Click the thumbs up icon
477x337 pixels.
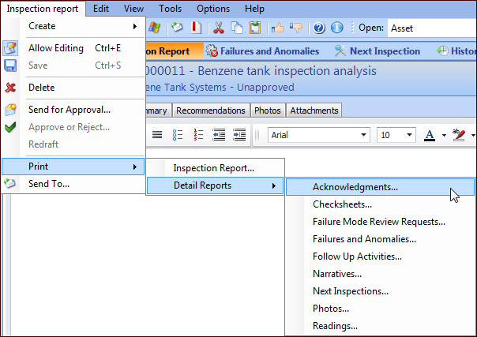coord(277,28)
